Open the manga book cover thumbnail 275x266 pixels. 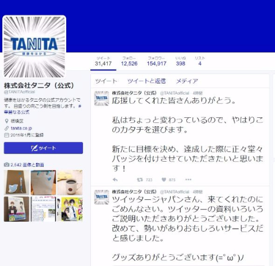pyautogui.click(x=16, y=209)
